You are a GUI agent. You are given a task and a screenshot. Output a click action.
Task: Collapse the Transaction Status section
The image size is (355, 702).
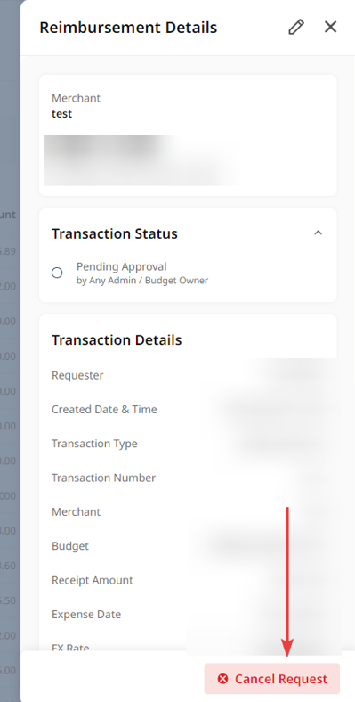tap(318, 233)
